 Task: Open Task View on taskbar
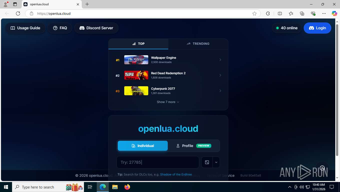coord(90,187)
